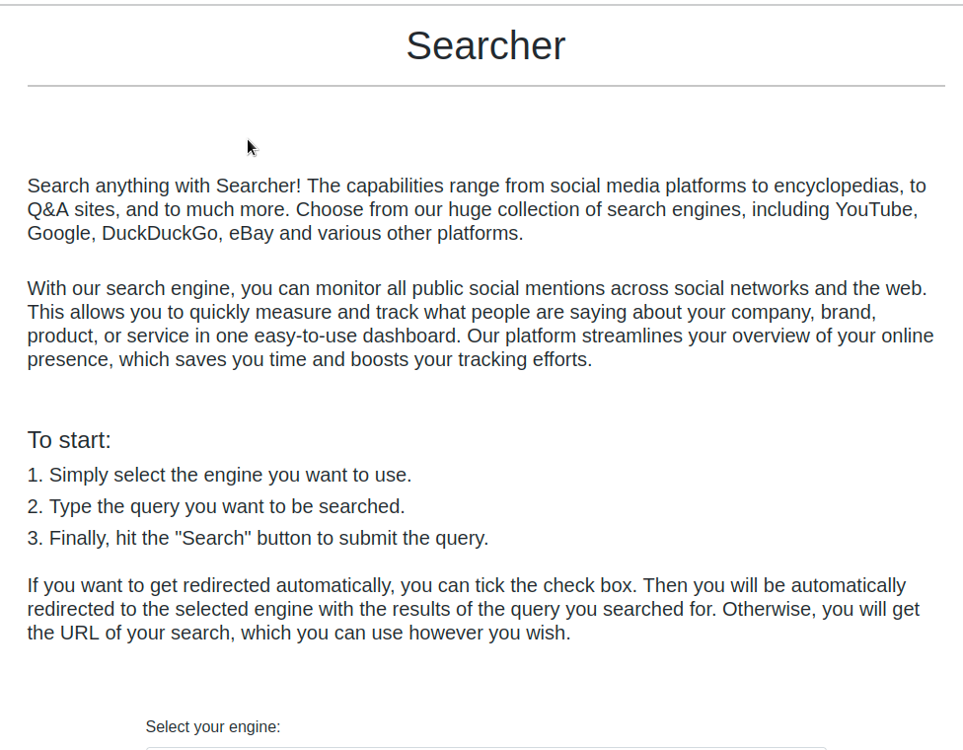Select step 1 about choosing the engine
This screenshot has width=963, height=750.
(219, 475)
